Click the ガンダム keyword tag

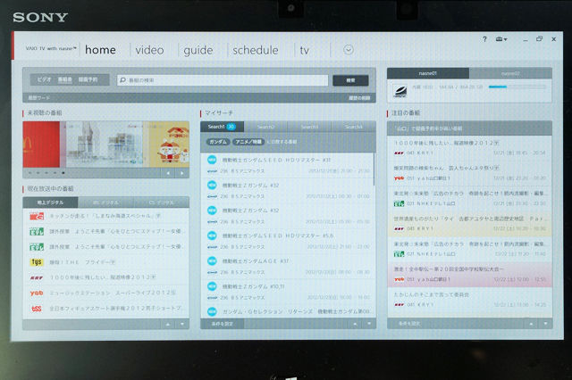(218, 142)
